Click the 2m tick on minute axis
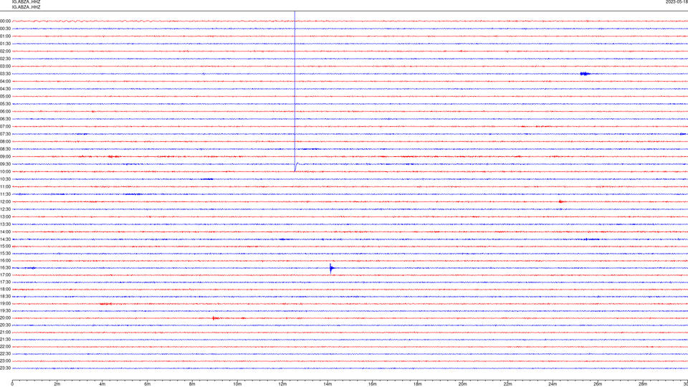The width and height of the screenshot is (688, 387). [57, 384]
